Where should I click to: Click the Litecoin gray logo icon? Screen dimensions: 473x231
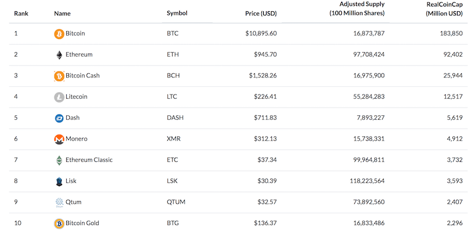(59, 97)
